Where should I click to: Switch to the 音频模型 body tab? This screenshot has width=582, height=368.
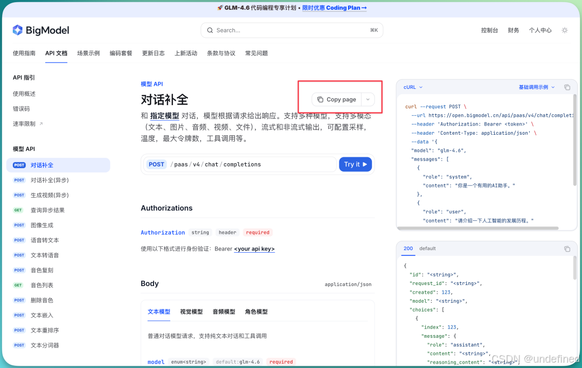coord(224,312)
